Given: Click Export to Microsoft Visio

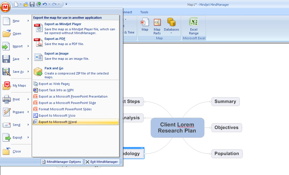Looking at the screenshot, I should coord(75,116).
